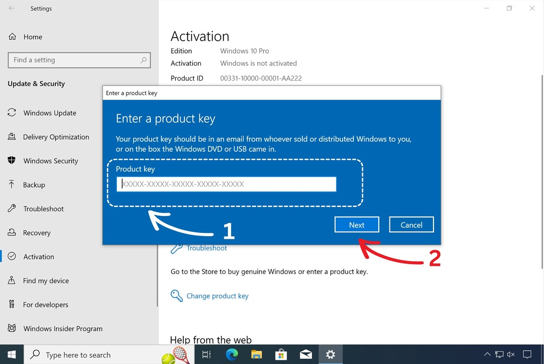Click the Troubleshoot link under the dialog
Screen dimensions: 544x364
pos(207,248)
